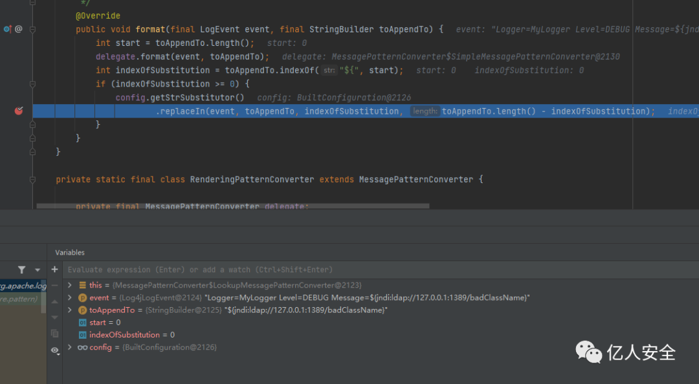
Task: Collapse the RenderingPatternConverter class fold marker
Action: point(32,180)
